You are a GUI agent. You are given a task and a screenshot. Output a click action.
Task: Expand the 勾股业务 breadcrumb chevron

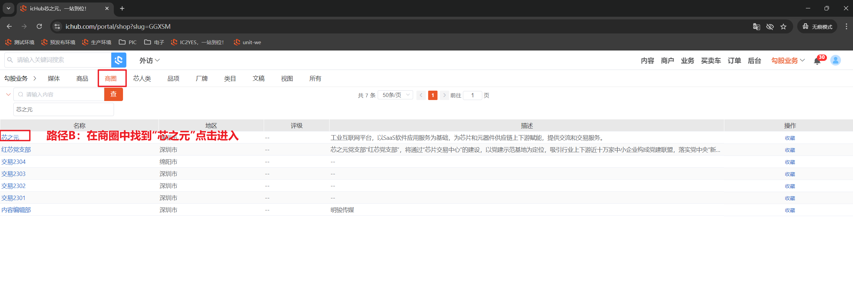34,78
